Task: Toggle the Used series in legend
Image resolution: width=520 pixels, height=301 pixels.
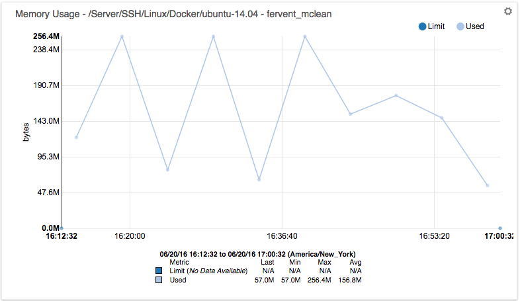Action: point(470,26)
